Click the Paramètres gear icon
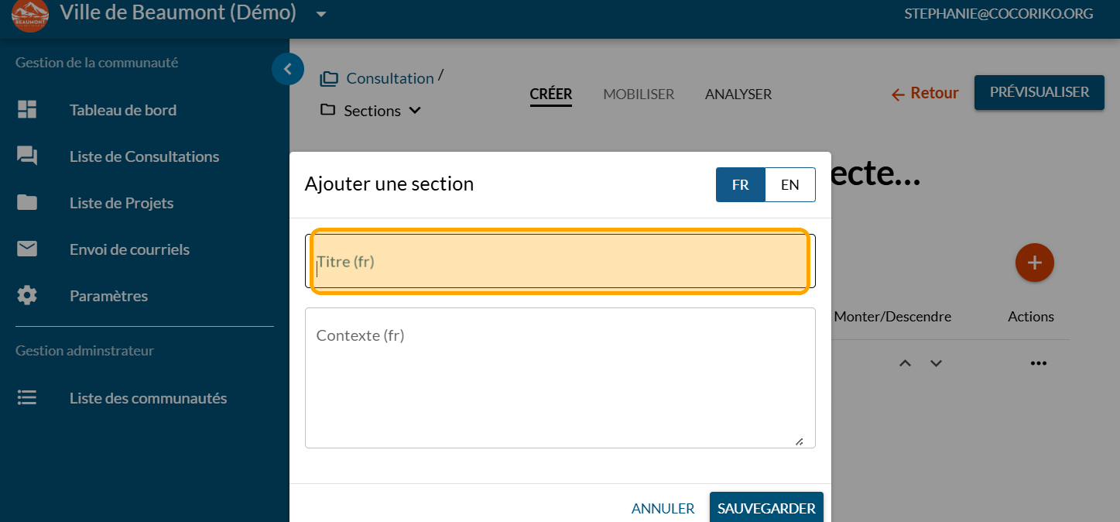 click(x=27, y=296)
